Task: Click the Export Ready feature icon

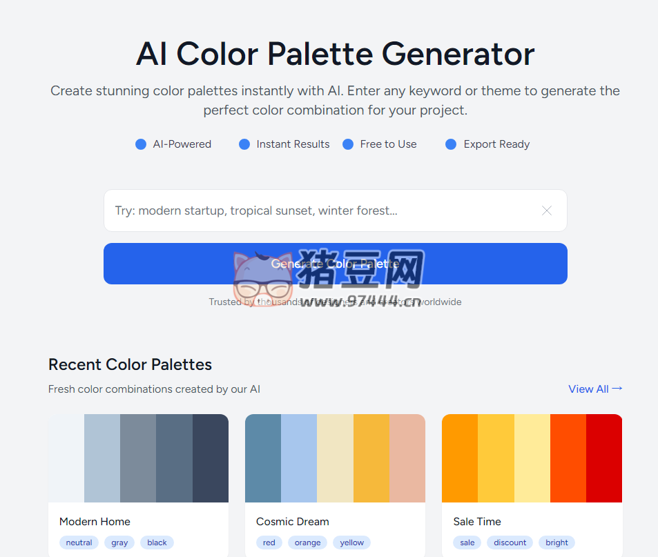Action: click(x=450, y=144)
